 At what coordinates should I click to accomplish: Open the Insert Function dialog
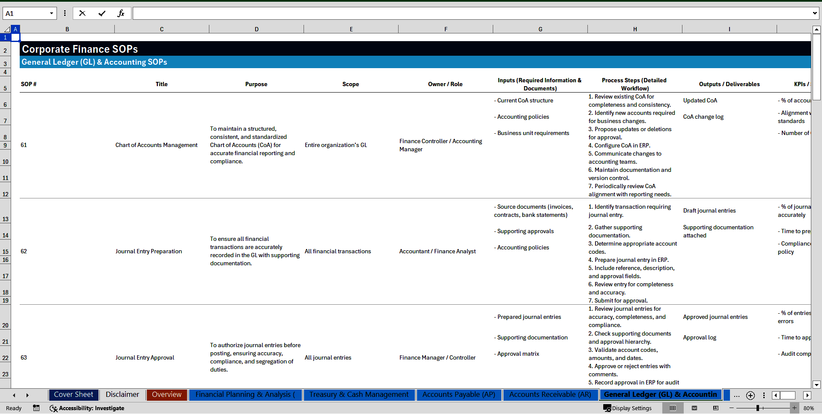(x=122, y=13)
